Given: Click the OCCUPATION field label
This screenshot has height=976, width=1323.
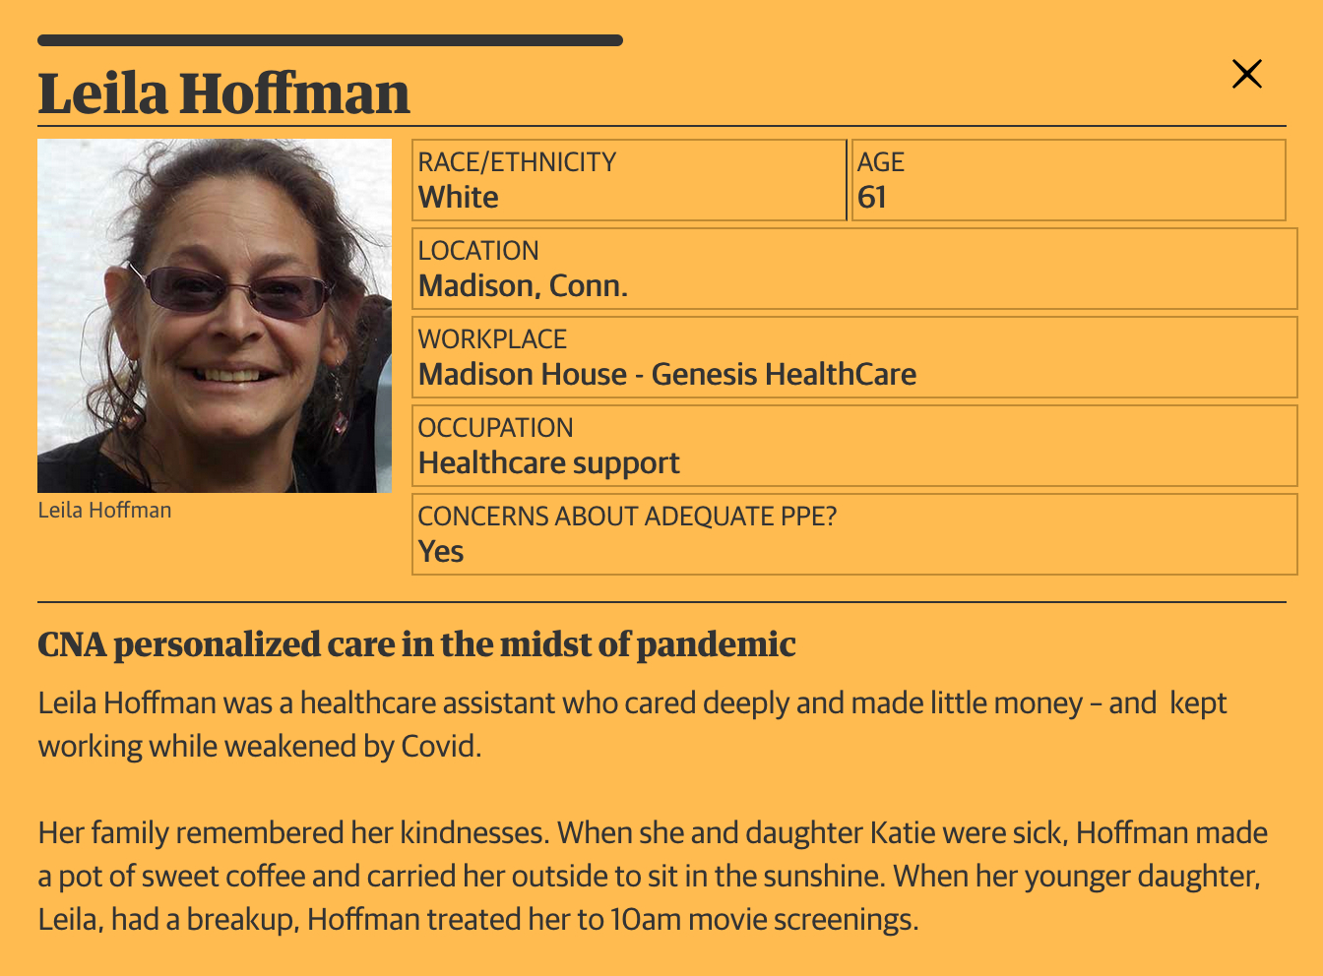Looking at the screenshot, I should [495, 428].
